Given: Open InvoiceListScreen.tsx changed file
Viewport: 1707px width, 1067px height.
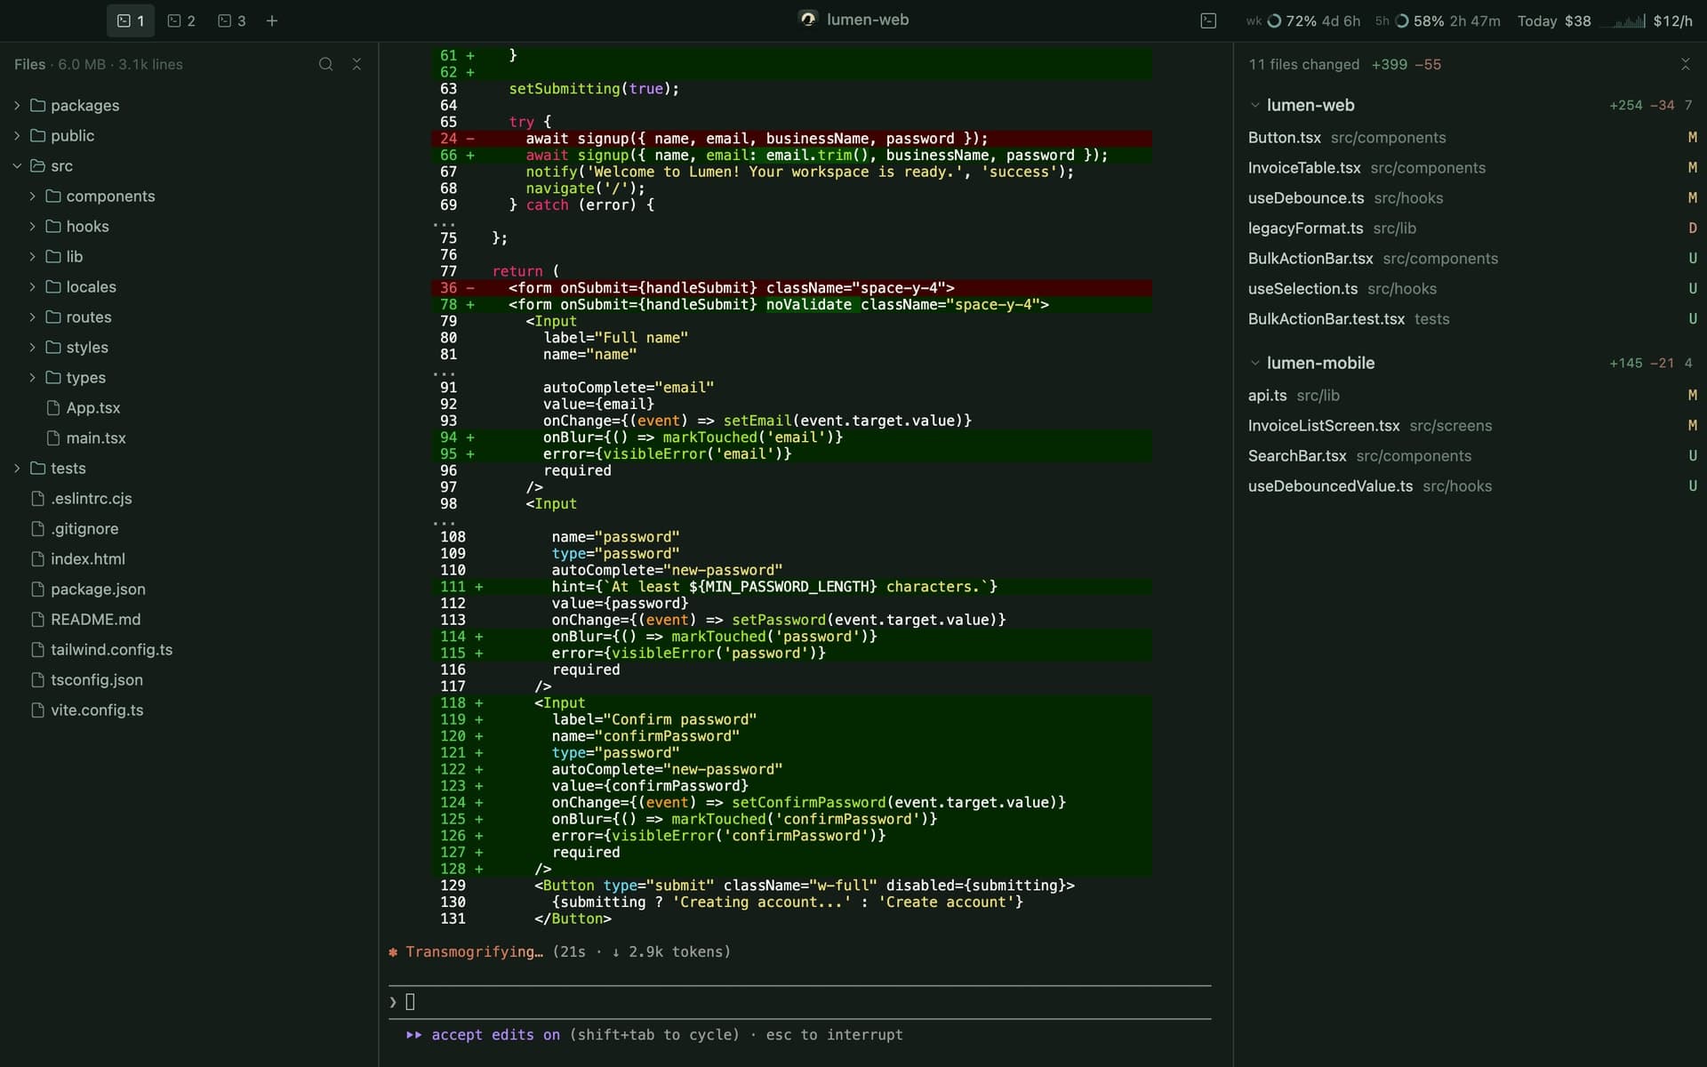Looking at the screenshot, I should coord(1471,425).
